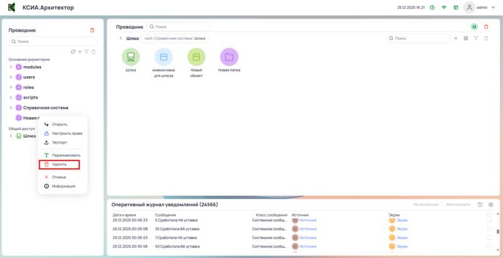Open the Шлюз object icon in the main explorer
The width and height of the screenshot is (503, 258).
pyautogui.click(x=131, y=57)
